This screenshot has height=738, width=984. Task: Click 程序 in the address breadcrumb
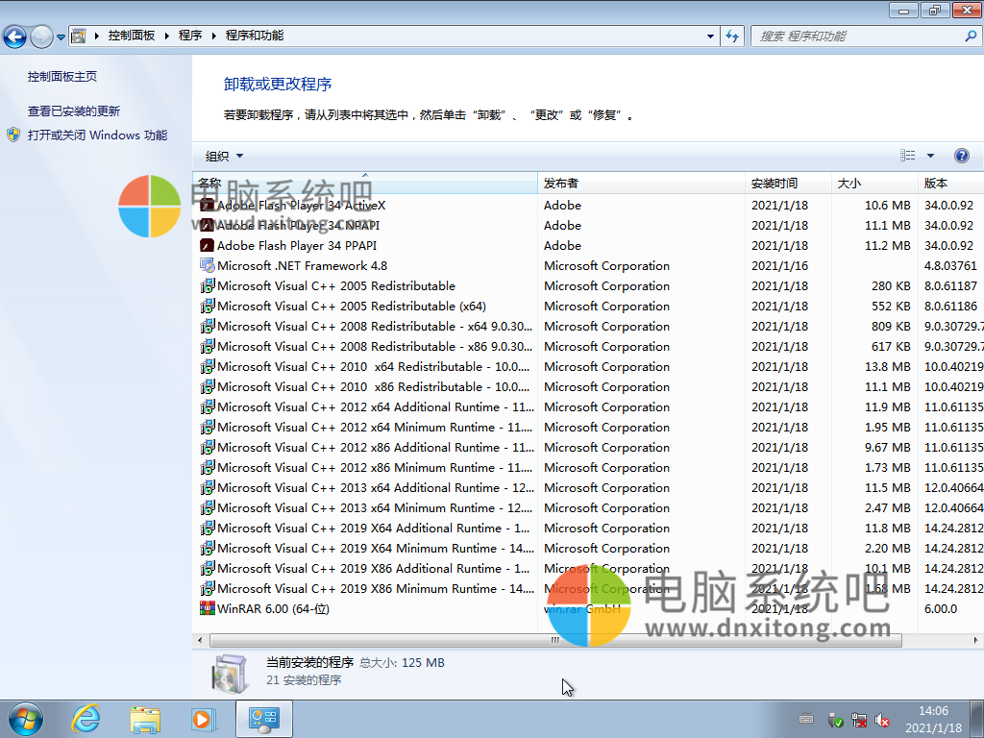[x=190, y=36]
